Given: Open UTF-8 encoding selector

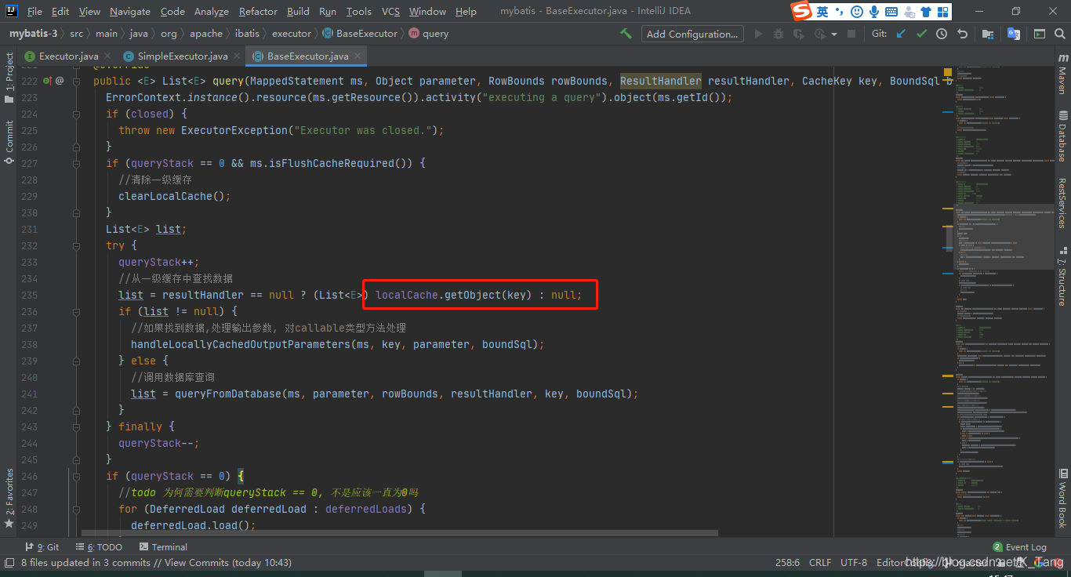Looking at the screenshot, I should 854,562.
